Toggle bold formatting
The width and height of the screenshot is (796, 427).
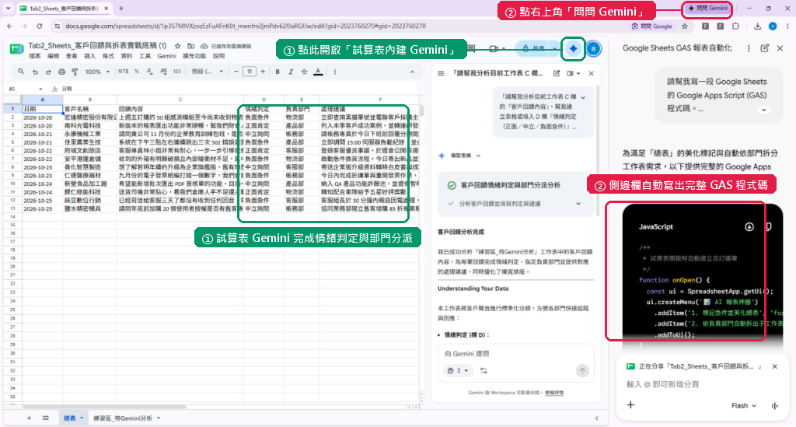pyautogui.click(x=278, y=72)
